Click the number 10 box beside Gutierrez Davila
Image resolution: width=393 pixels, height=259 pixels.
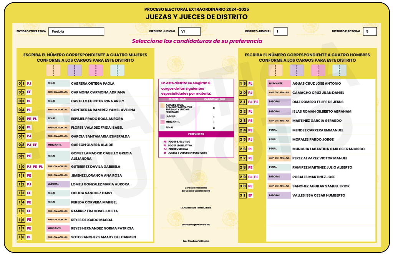pyautogui.click(x=21, y=167)
